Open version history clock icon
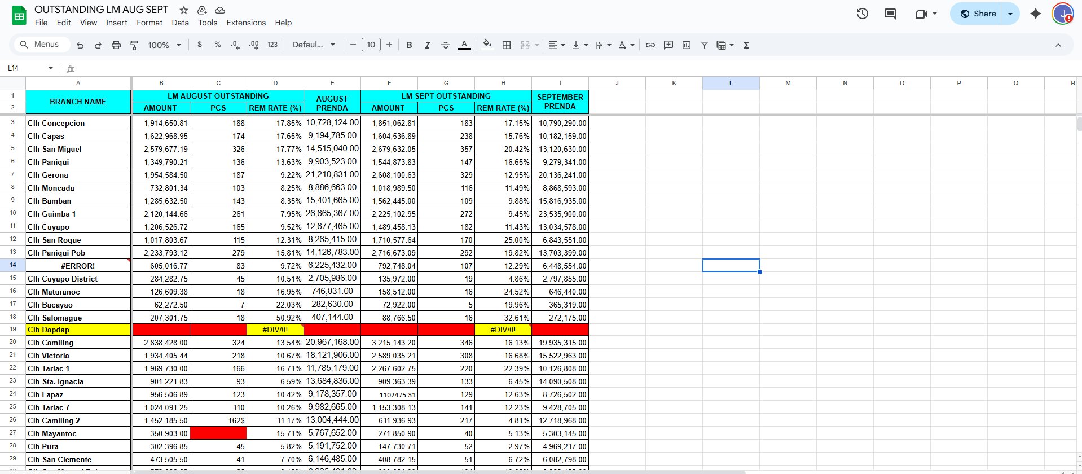 tap(862, 14)
